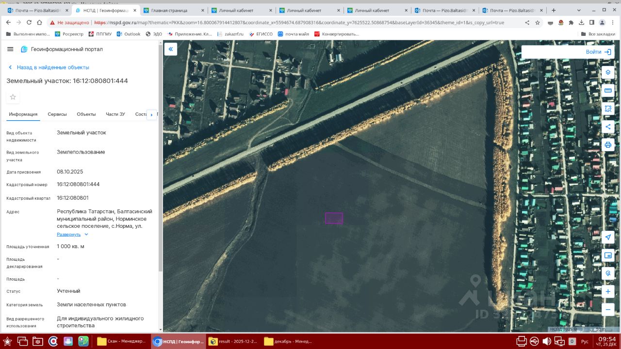Click the Землепользование value
This screenshot has width=621, height=349.
pyautogui.click(x=81, y=152)
